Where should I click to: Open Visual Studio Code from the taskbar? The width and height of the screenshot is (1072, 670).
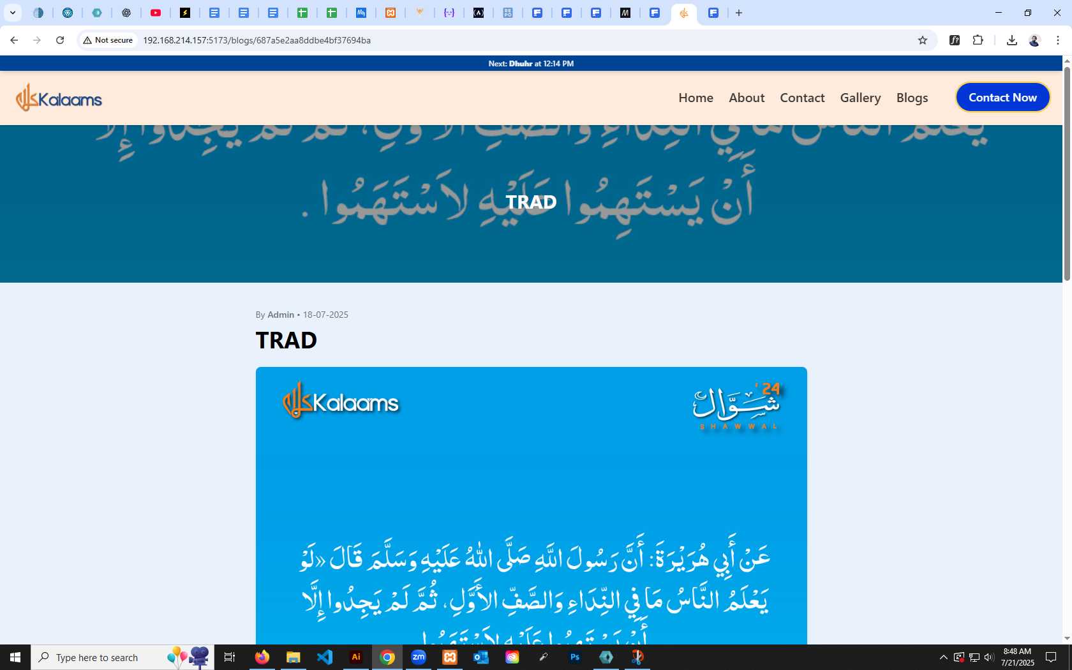pyautogui.click(x=324, y=657)
